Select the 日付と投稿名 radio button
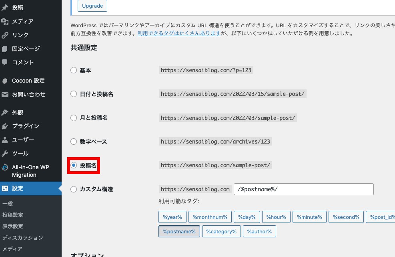The image size is (395, 257). (x=74, y=94)
